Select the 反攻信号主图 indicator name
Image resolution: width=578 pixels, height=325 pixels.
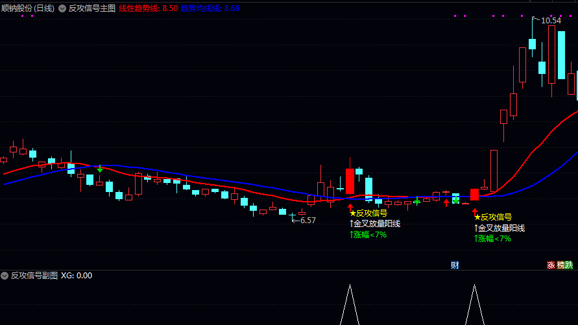(x=91, y=8)
